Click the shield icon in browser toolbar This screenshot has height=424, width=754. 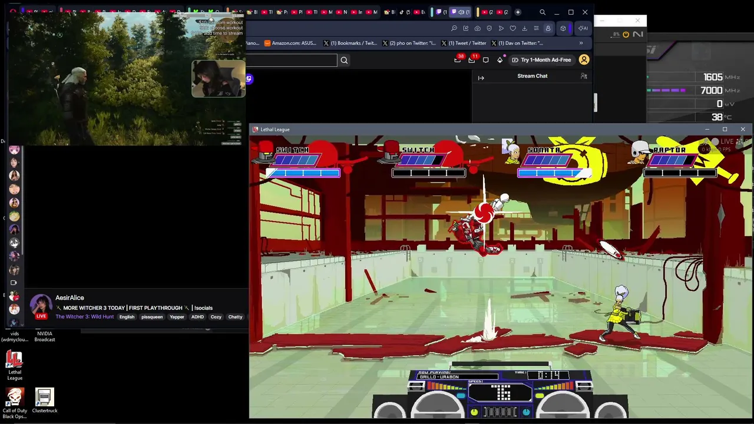(x=490, y=28)
